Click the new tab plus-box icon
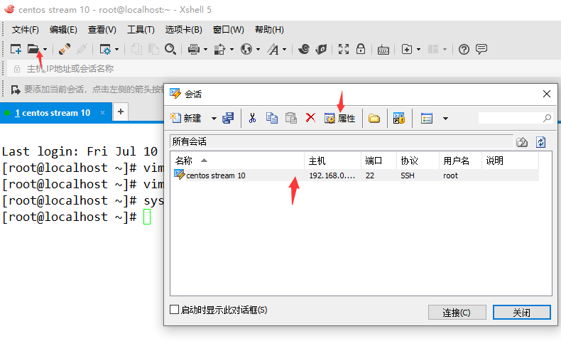This screenshot has height=341, width=561. tap(407, 49)
